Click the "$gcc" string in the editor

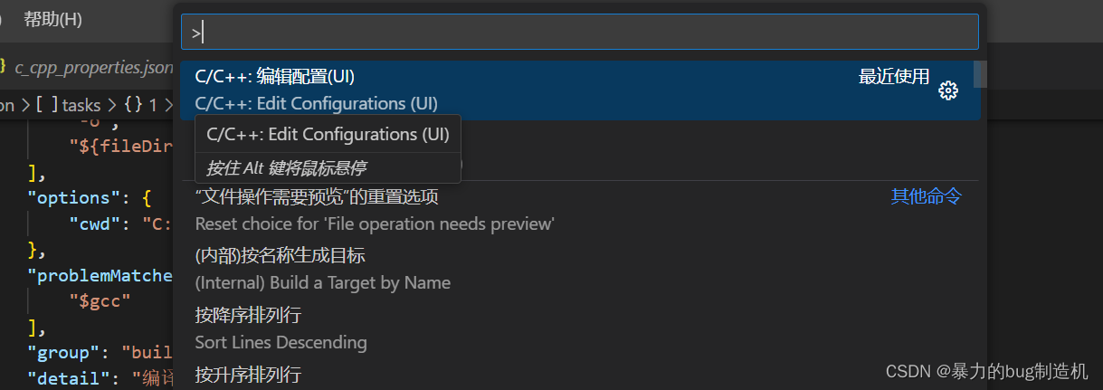[x=100, y=300]
